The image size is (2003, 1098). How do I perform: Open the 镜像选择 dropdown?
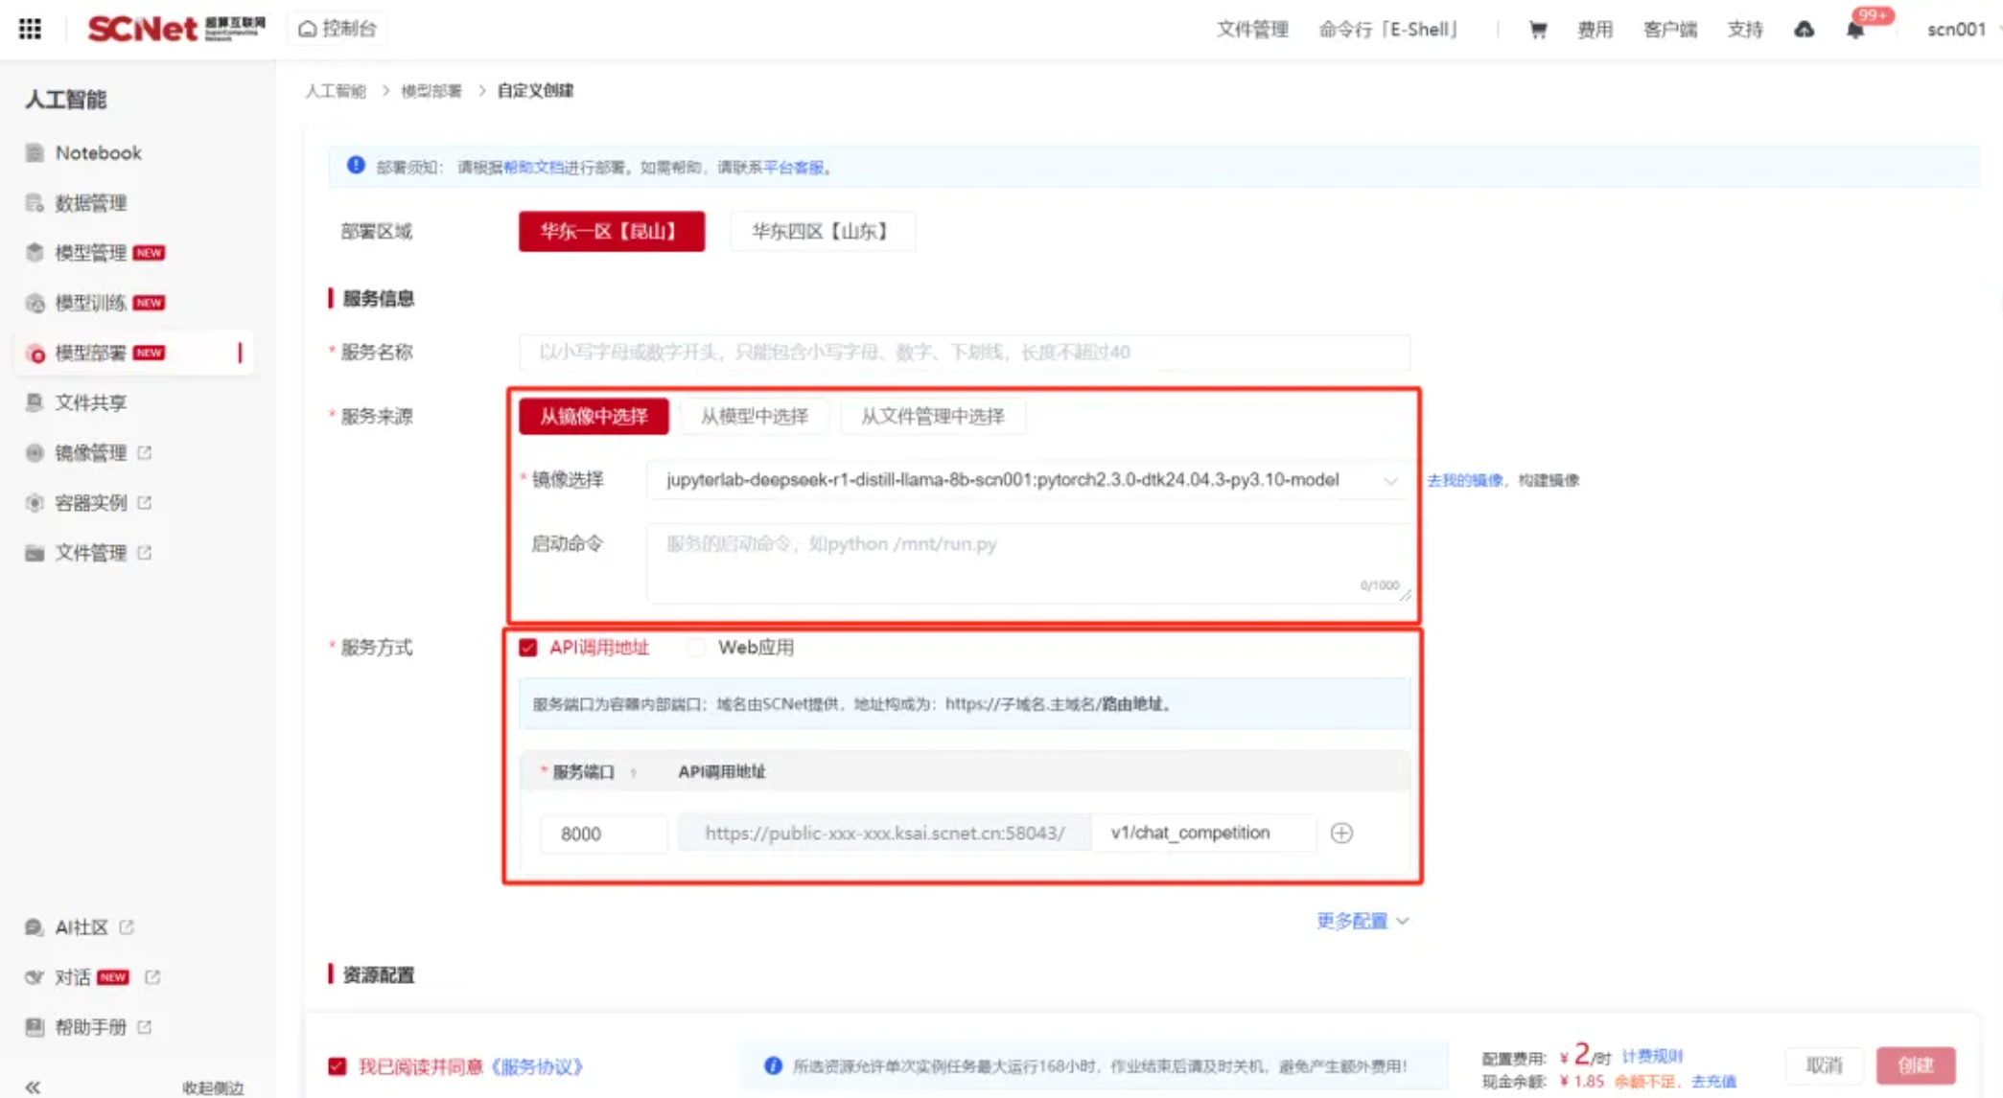pyautogui.click(x=1026, y=480)
